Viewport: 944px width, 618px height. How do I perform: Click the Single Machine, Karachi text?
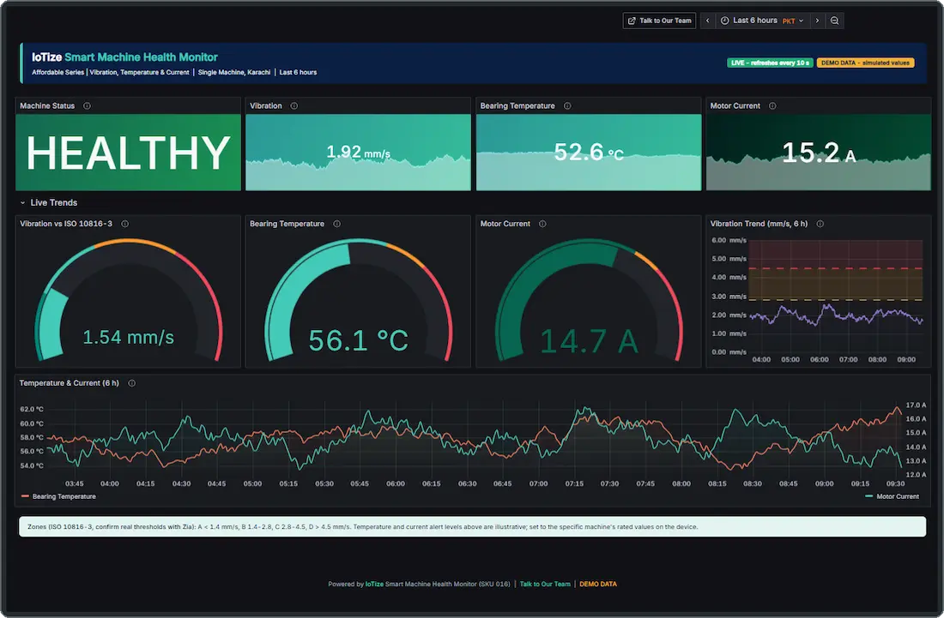point(234,72)
